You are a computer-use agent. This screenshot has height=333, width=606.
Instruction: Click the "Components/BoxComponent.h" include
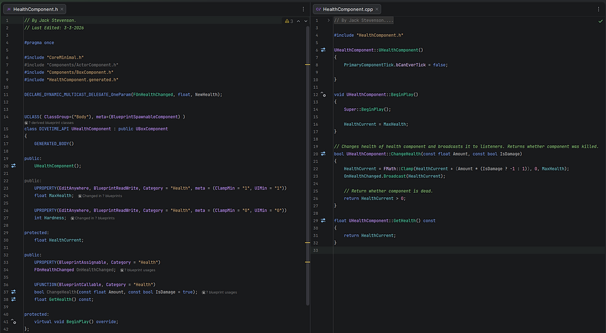[x=69, y=72]
